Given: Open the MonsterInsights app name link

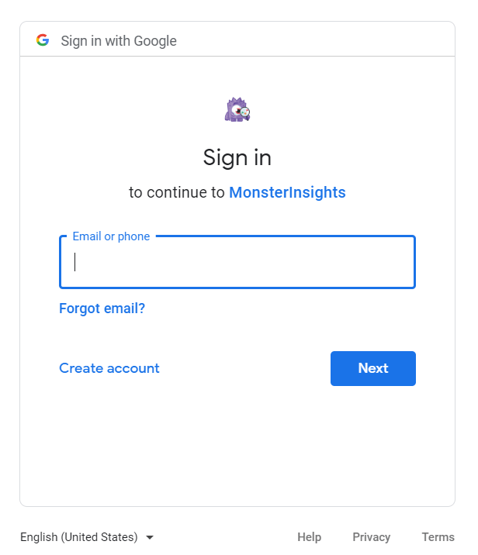Looking at the screenshot, I should (287, 192).
